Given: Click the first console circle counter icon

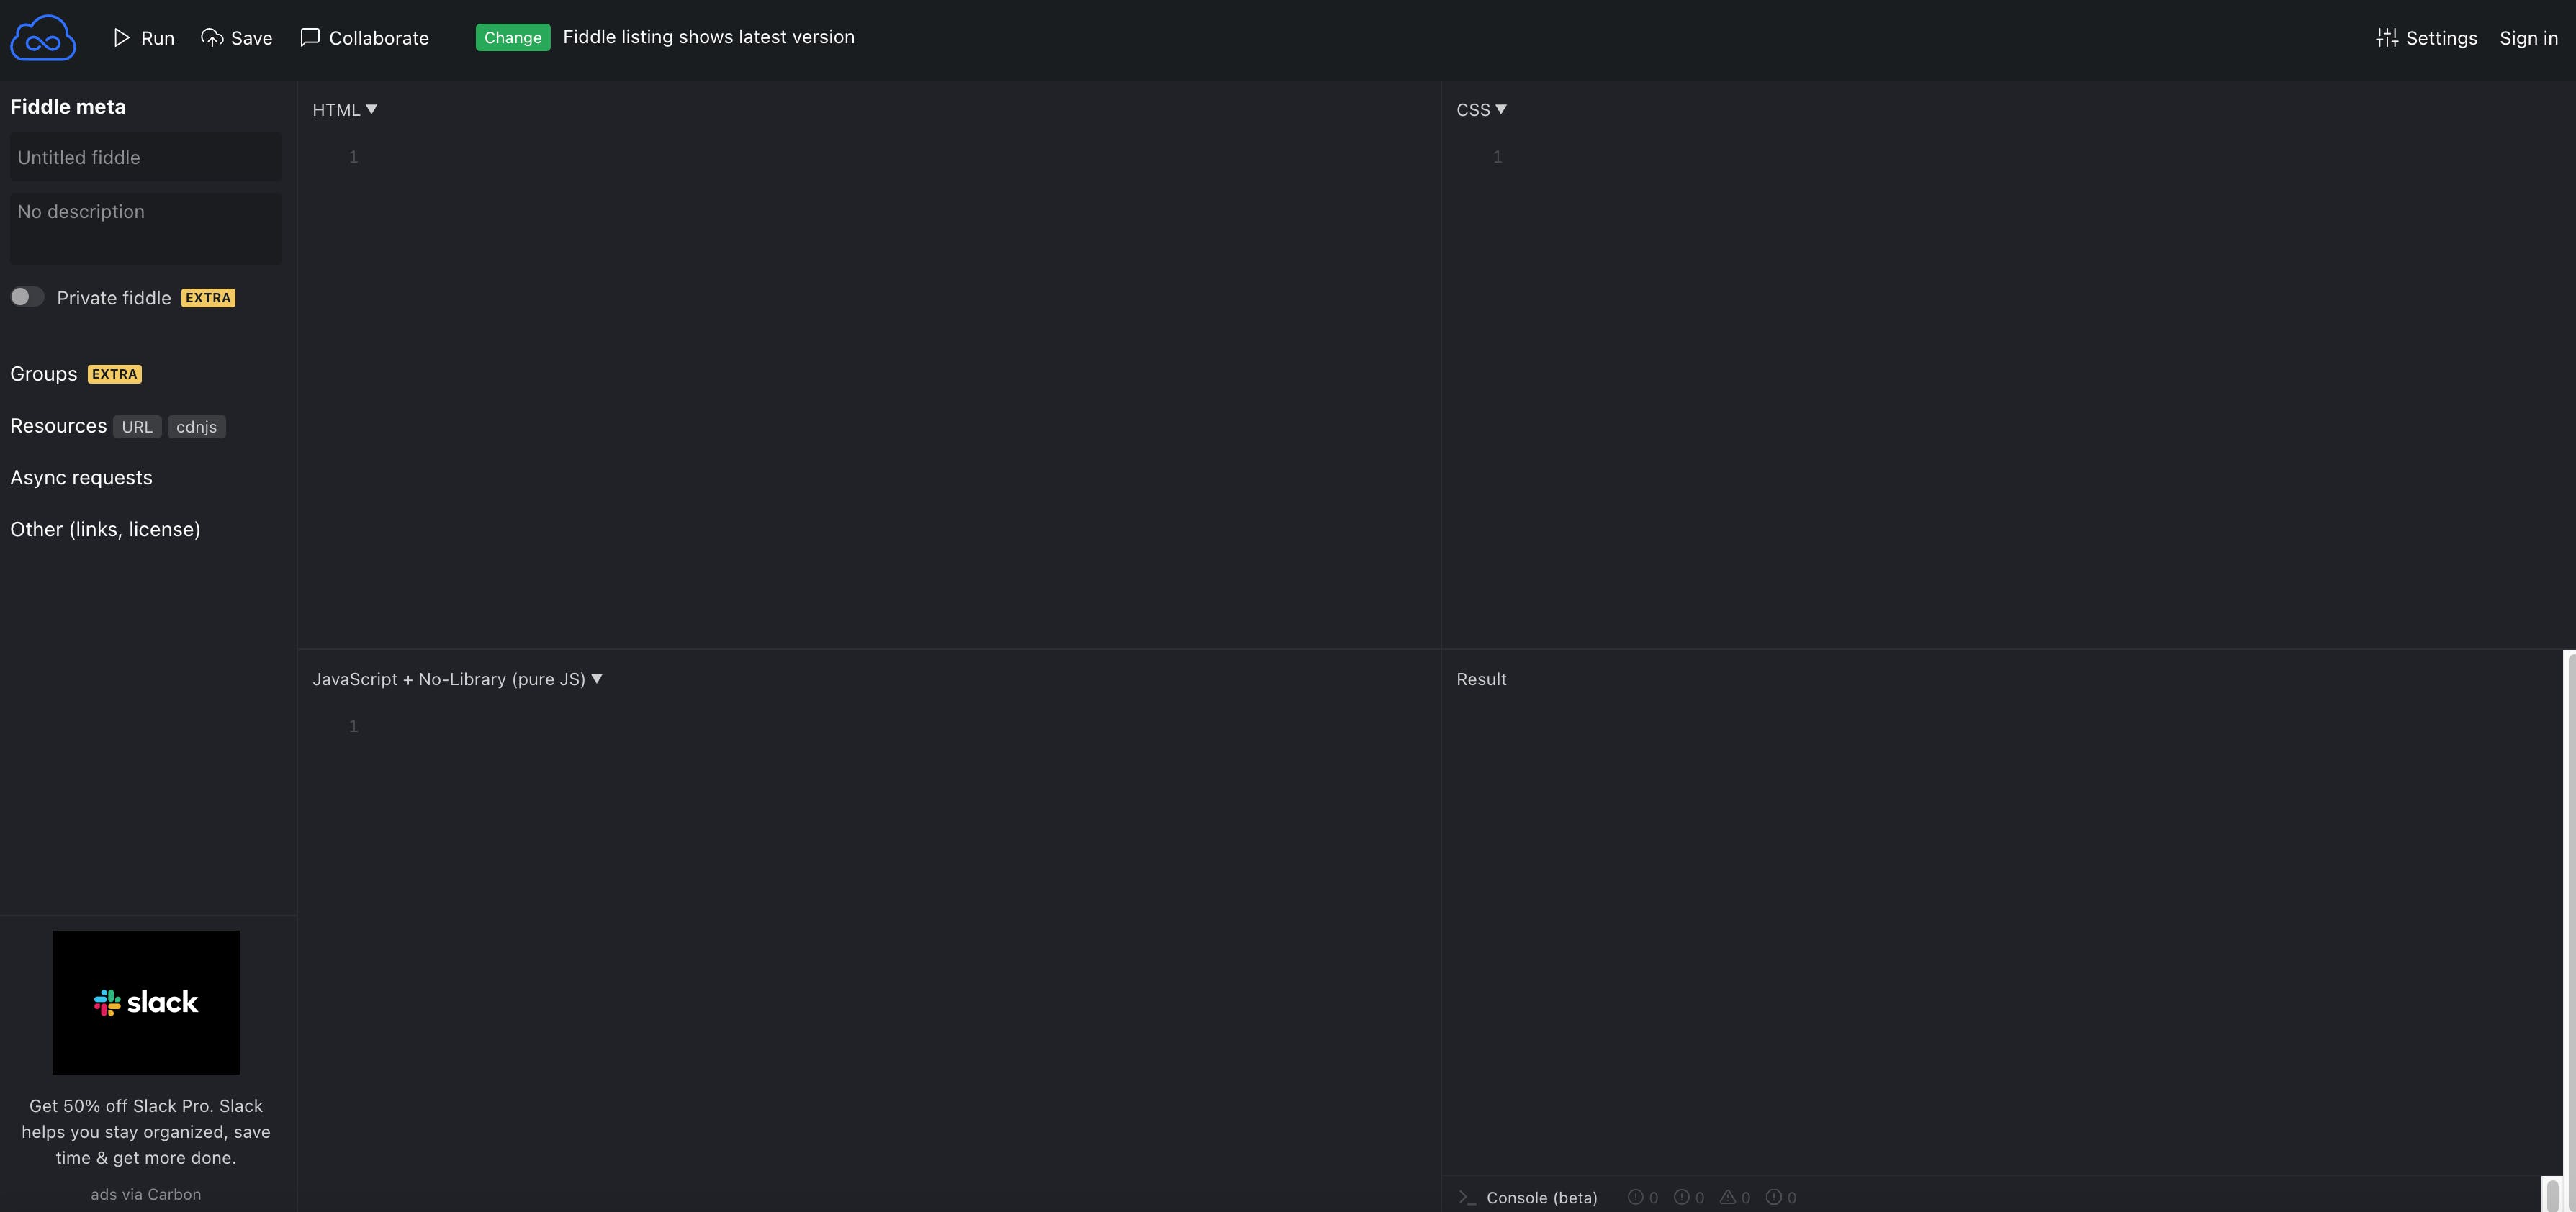Looking at the screenshot, I should click(1635, 1197).
